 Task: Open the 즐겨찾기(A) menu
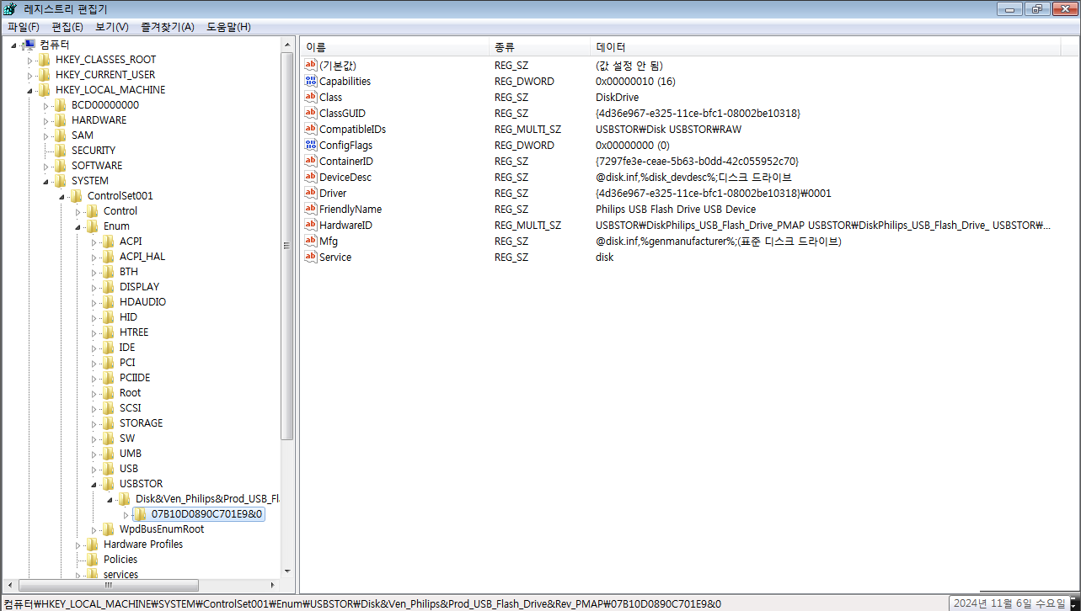click(168, 27)
